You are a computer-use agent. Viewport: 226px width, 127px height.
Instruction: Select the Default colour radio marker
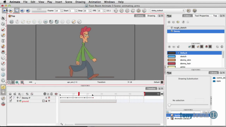pyautogui.click(x=178, y=53)
